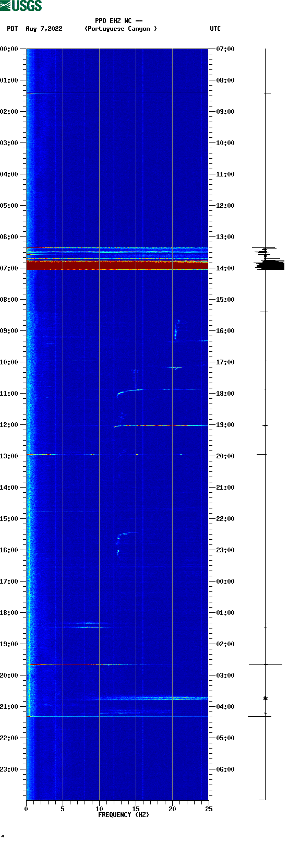Click the 10:00 UTC time label

click(x=225, y=143)
